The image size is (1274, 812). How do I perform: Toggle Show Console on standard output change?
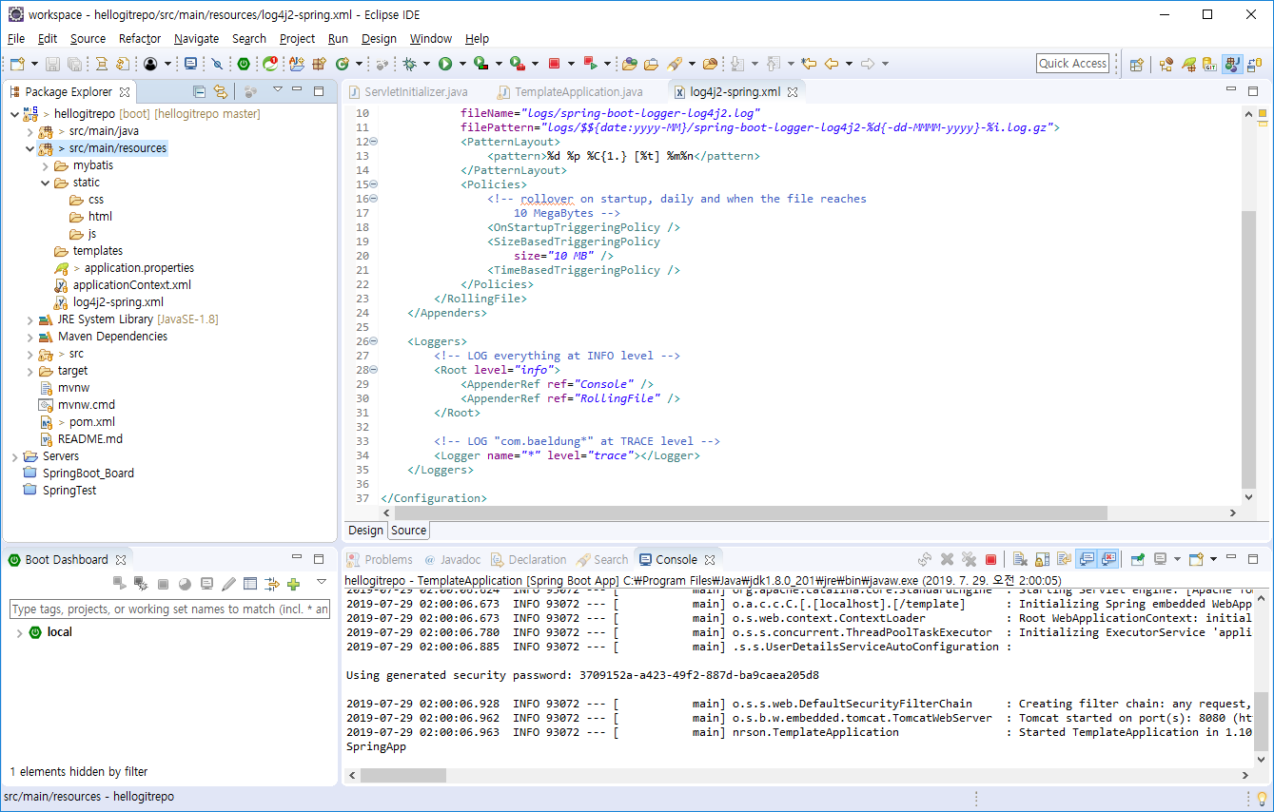(1085, 559)
